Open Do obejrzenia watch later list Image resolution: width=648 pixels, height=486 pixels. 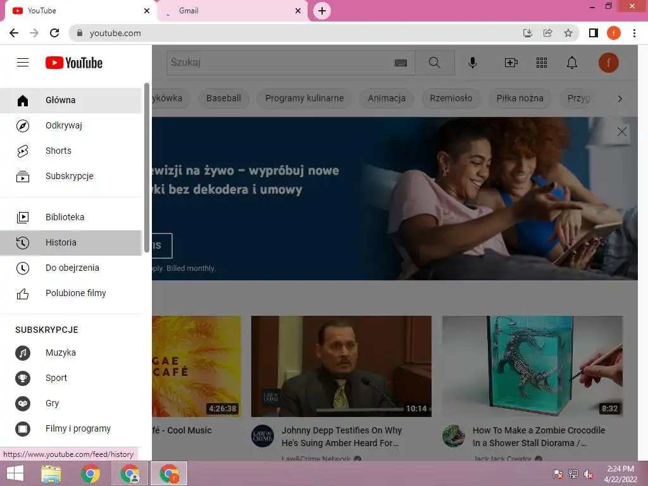click(x=71, y=268)
